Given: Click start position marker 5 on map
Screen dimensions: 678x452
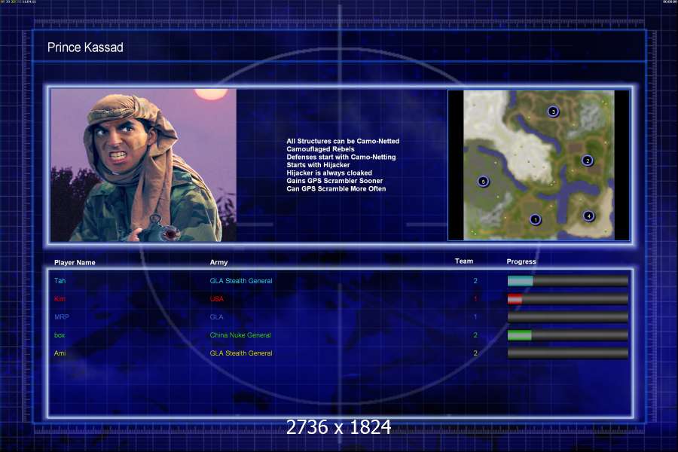Looking at the screenshot, I should (x=483, y=182).
